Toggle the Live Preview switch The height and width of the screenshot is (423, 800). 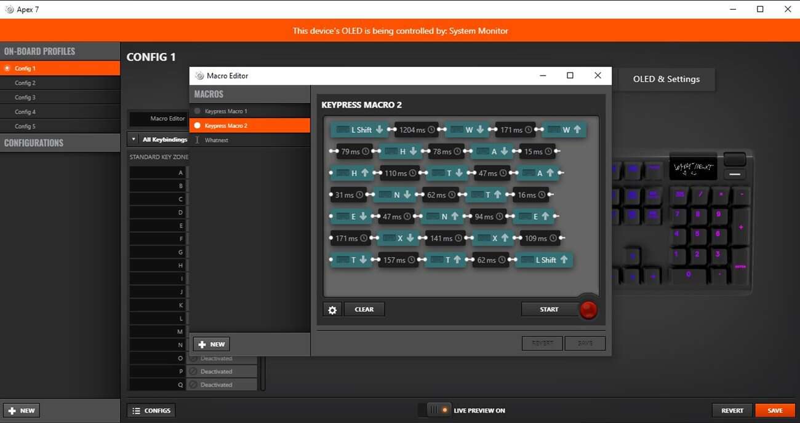[439, 410]
